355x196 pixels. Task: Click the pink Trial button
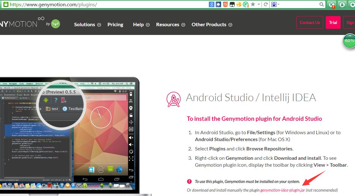point(333,22)
